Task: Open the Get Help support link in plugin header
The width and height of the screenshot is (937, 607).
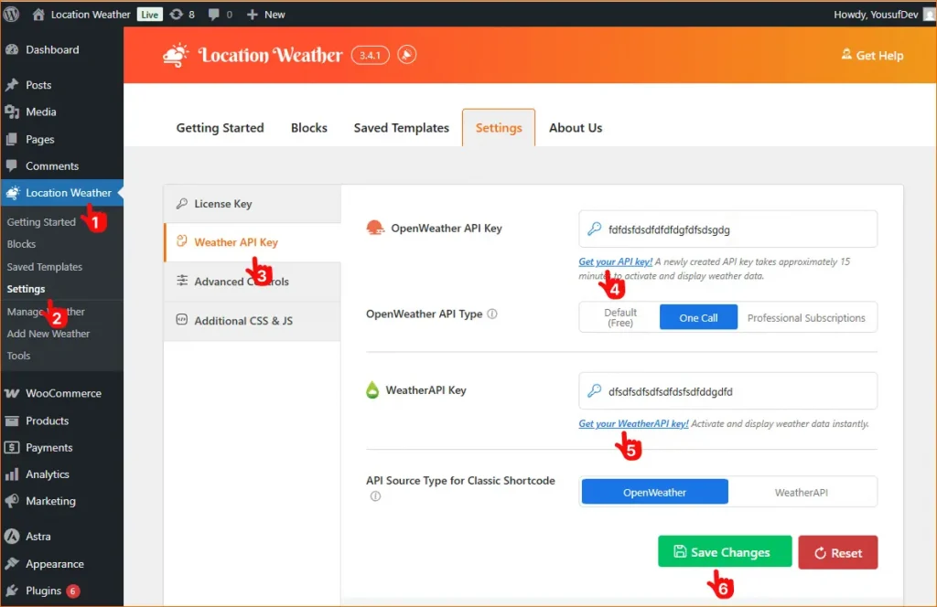Action: [872, 55]
